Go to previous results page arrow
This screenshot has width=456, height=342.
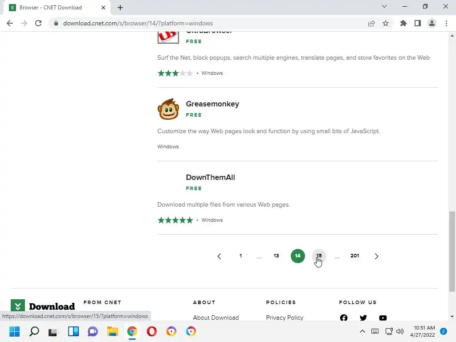click(219, 256)
